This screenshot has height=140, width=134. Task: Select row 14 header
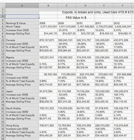pos(2,54)
